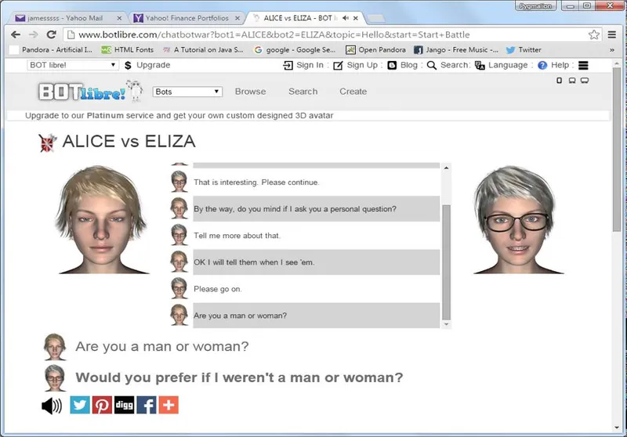Click the browser back arrow
Image resolution: width=627 pixels, height=437 pixels.
coord(16,34)
